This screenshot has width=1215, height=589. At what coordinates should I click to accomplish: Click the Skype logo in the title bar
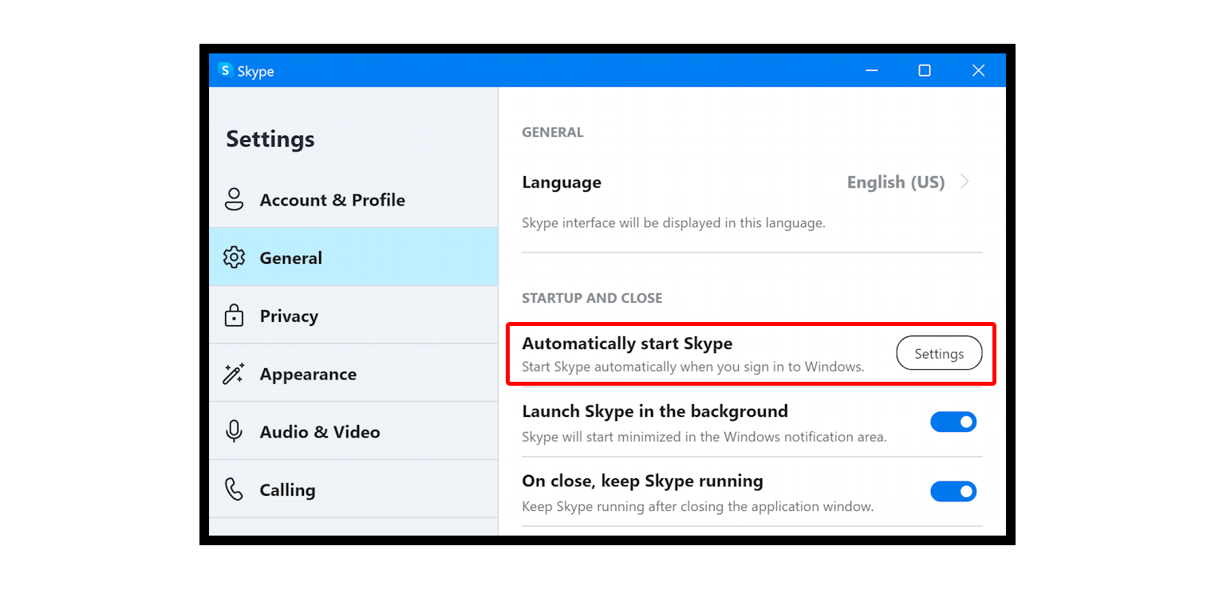(225, 70)
